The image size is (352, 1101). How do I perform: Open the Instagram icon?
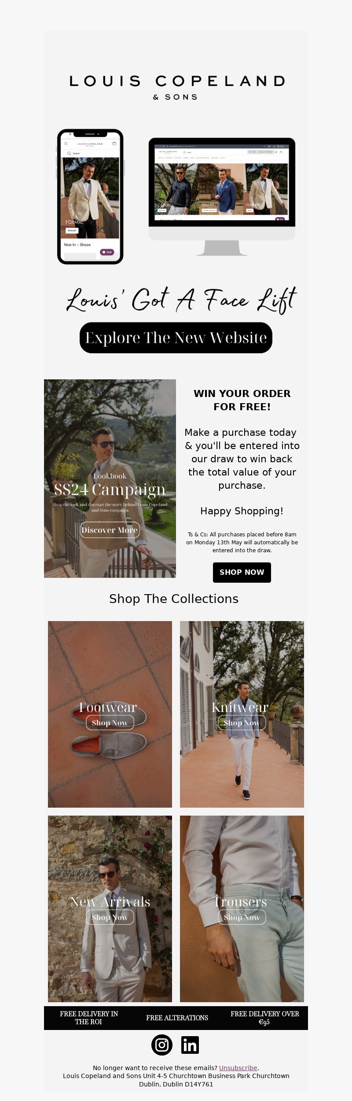tap(162, 1045)
